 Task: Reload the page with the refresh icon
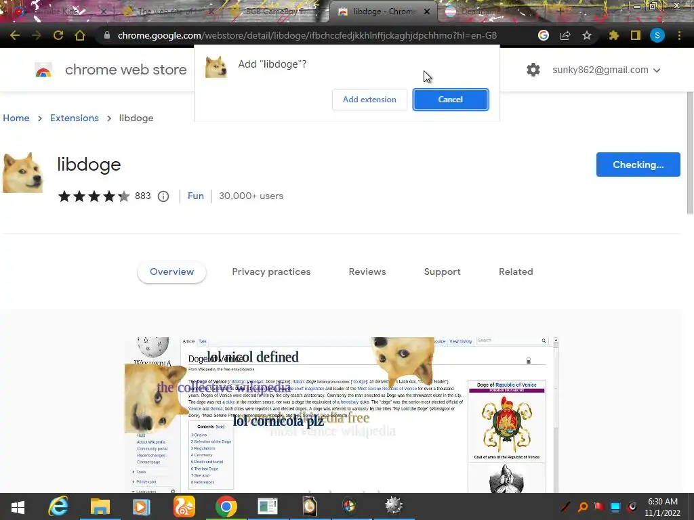[58, 35]
